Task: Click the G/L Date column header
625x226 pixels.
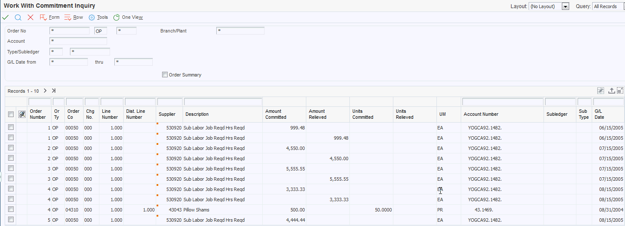Action: click(x=599, y=114)
